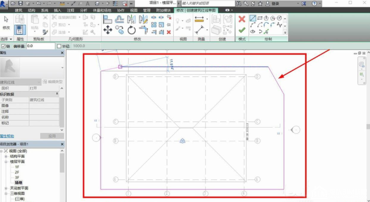This screenshot has height=202, width=370.
Task: Open the 结构 ribbon tab
Action: [x=31, y=11]
